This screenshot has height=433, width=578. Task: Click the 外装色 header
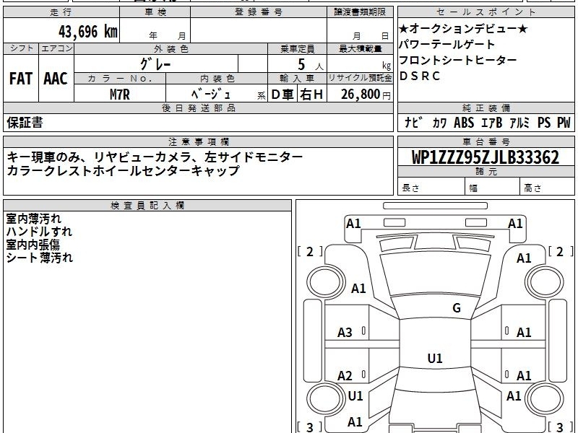click(x=171, y=48)
